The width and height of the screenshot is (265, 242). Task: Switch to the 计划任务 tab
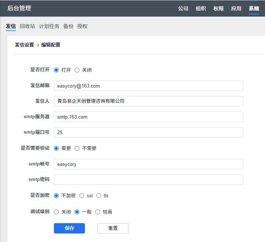tap(49, 26)
